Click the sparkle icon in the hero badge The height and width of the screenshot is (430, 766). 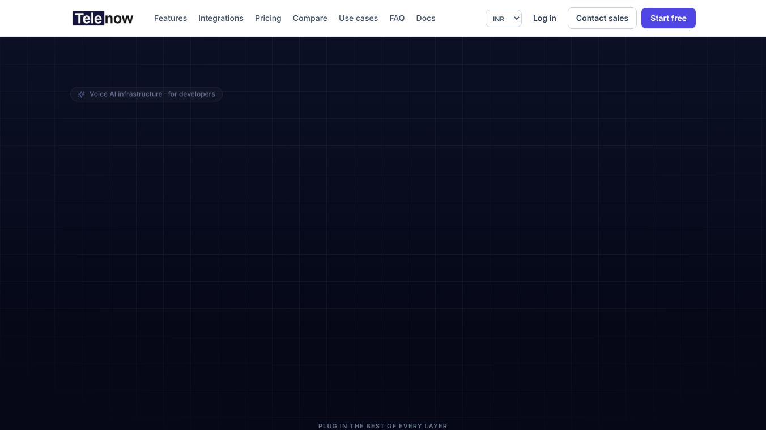click(x=82, y=94)
